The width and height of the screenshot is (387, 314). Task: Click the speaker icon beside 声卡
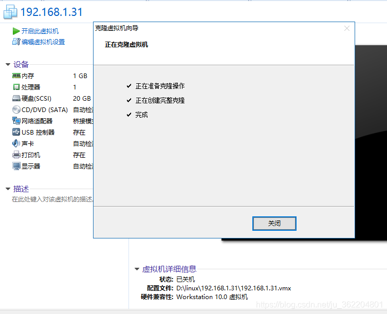point(16,143)
